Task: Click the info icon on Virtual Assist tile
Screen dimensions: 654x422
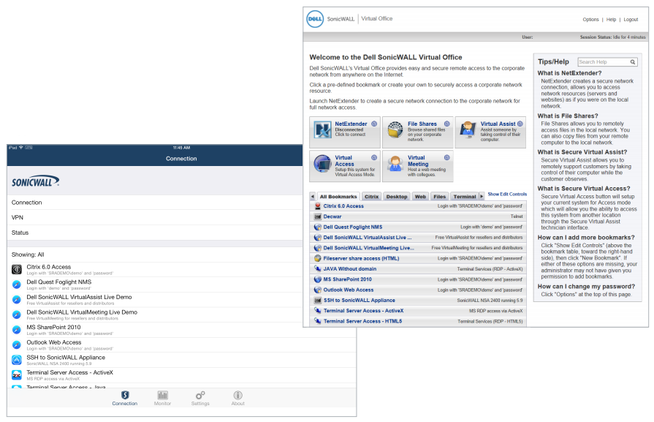Action: [520, 124]
